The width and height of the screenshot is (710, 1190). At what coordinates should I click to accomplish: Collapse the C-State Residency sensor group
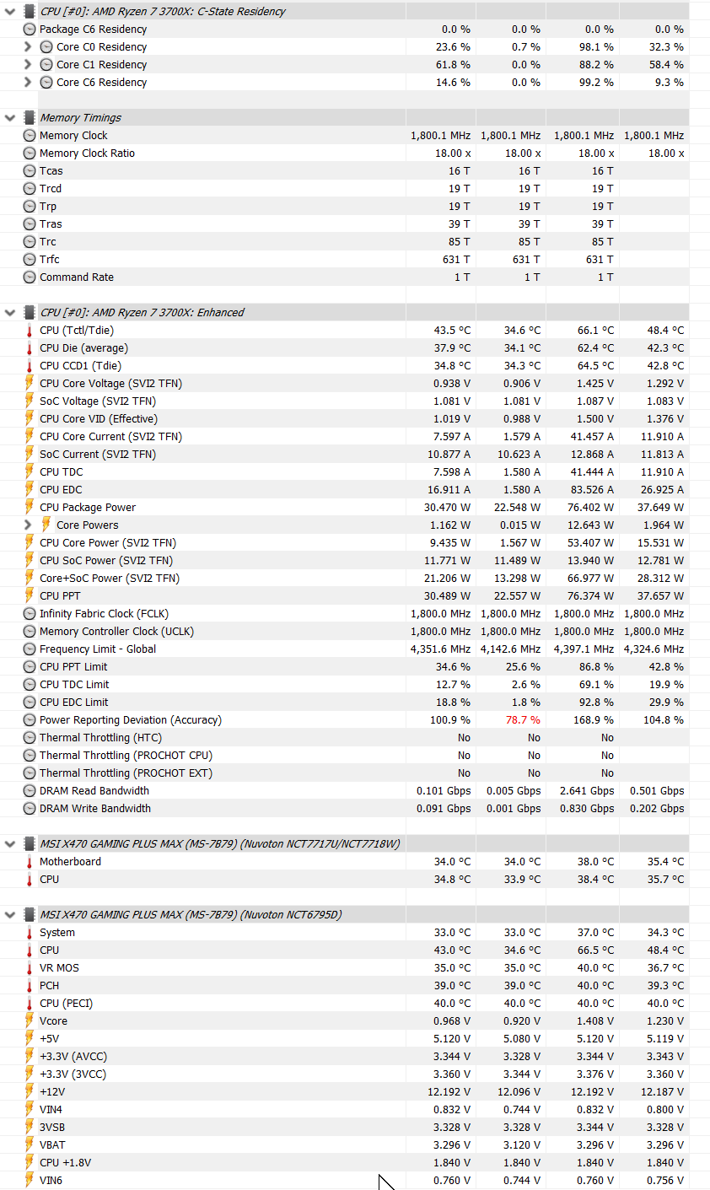pos(10,12)
